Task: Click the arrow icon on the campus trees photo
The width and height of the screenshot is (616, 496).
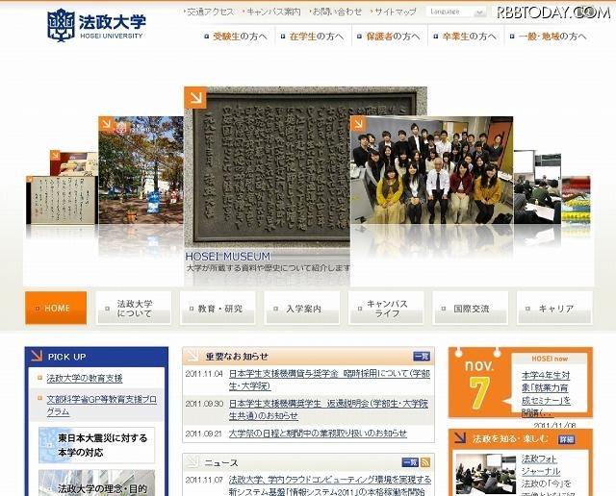Action: [107, 124]
